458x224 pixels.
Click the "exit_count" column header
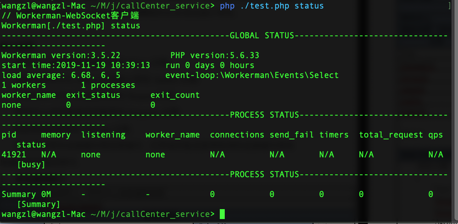175,95
